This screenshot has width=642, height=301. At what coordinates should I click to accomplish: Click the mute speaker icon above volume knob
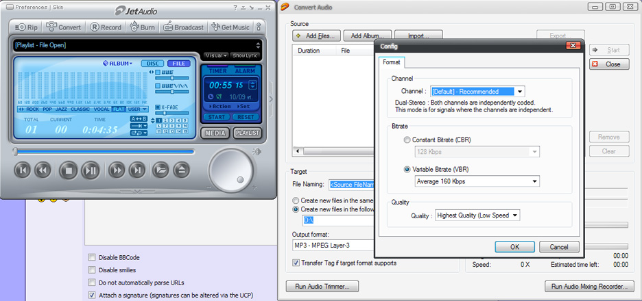pos(257,152)
